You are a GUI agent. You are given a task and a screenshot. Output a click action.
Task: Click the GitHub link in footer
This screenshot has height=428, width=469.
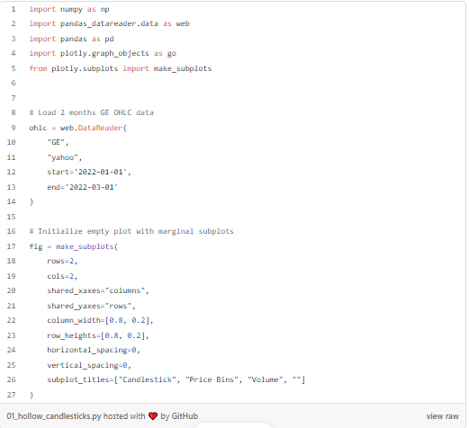click(x=185, y=416)
